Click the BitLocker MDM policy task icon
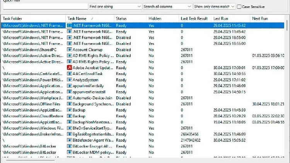The image size is (290, 163). 69,152
